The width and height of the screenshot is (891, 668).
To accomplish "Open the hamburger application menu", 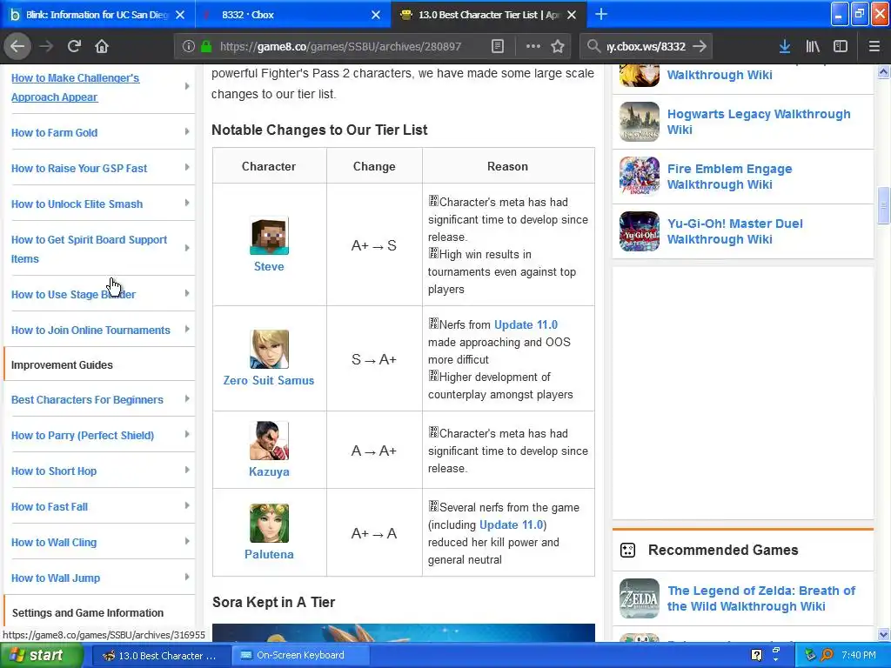I will click(x=874, y=46).
